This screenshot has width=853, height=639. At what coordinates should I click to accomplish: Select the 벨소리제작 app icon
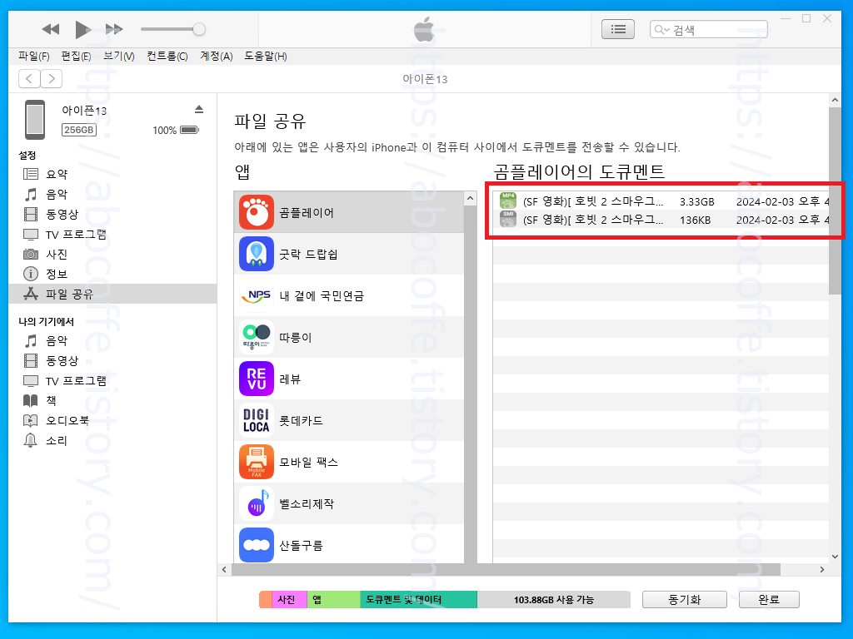pos(257,503)
